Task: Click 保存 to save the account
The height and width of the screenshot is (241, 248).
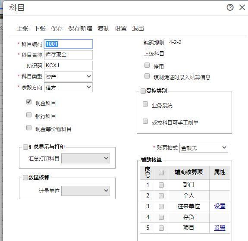Action: [57, 28]
